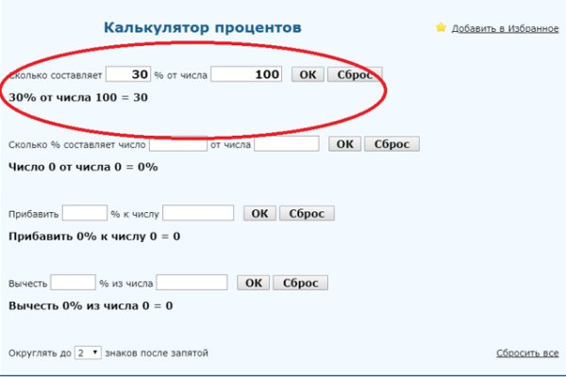Click the yellow favorites star icon

pyautogui.click(x=441, y=28)
